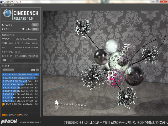The height and width of the screenshot is (126, 168).
Task: Open the CPU ranking dropdown
Action: pyautogui.click(x=8, y=70)
